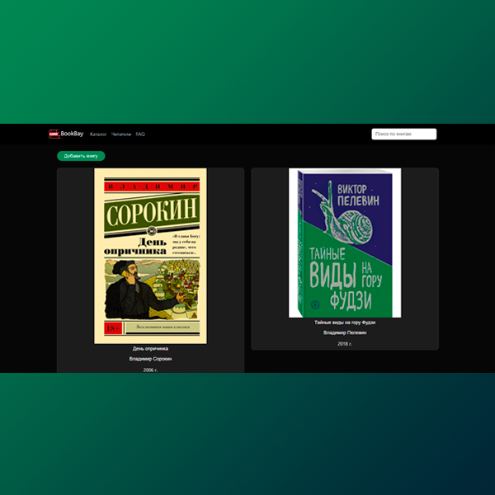Image resolution: width=495 pixels, height=495 pixels.
Task: Open the День опричника book cover
Action: (x=151, y=256)
